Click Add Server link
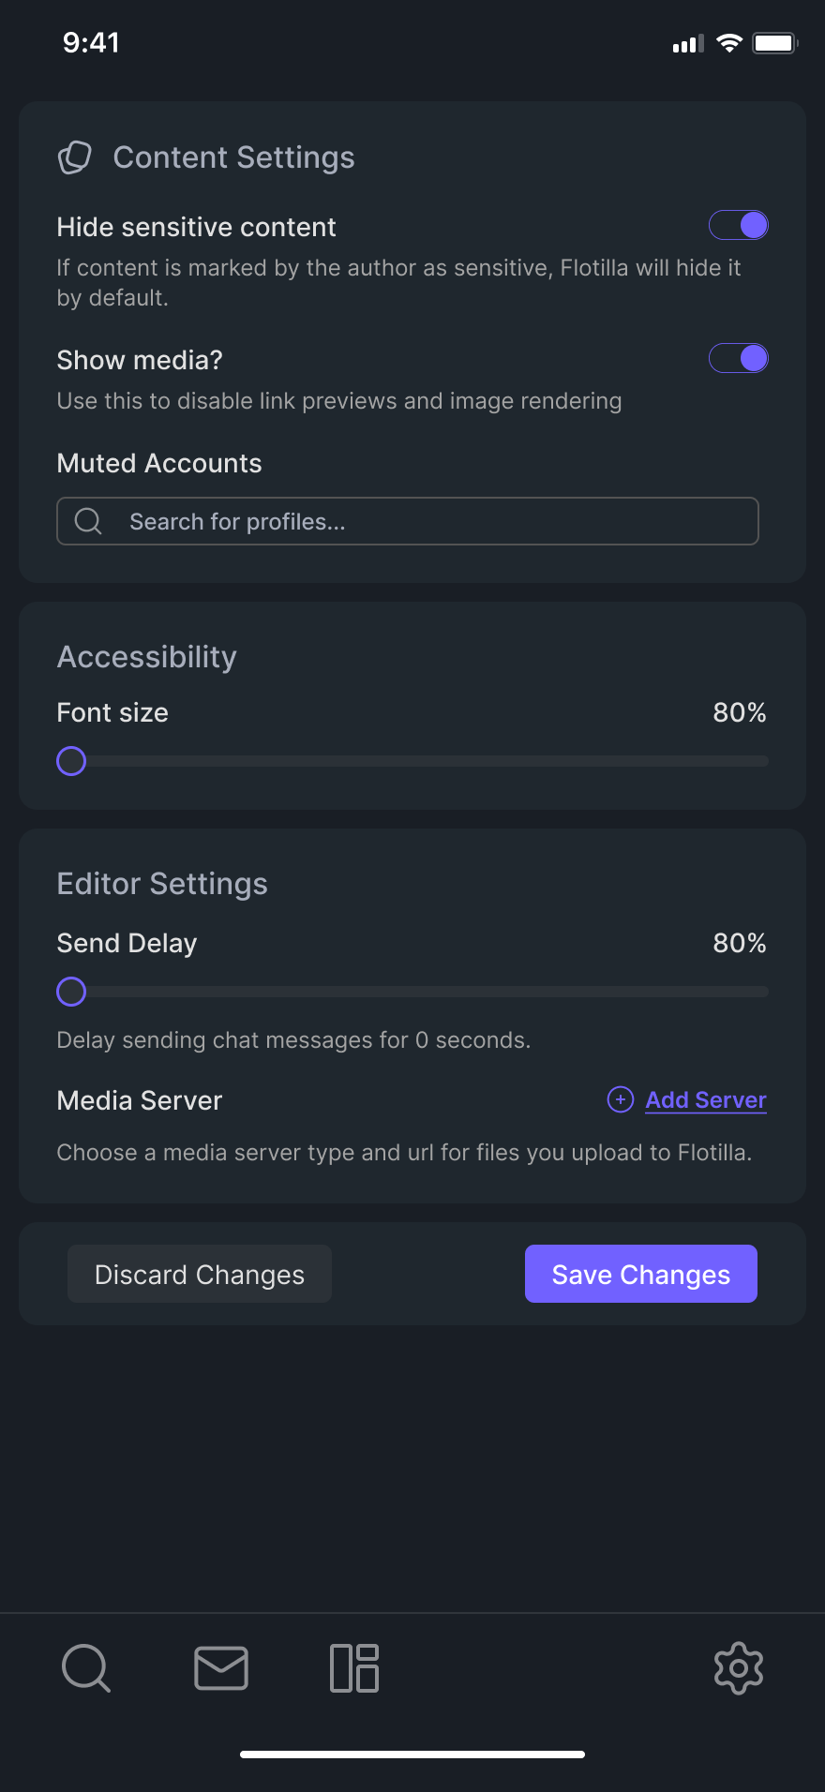The height and width of the screenshot is (1792, 825). coord(706,1099)
